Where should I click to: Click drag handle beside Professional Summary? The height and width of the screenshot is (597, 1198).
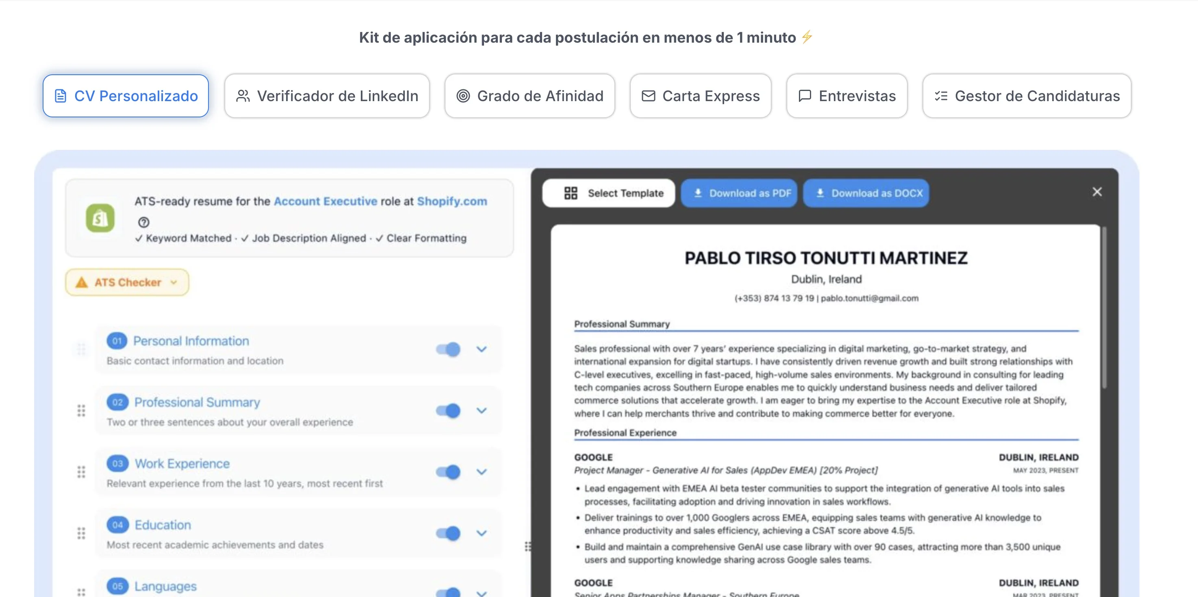(81, 410)
